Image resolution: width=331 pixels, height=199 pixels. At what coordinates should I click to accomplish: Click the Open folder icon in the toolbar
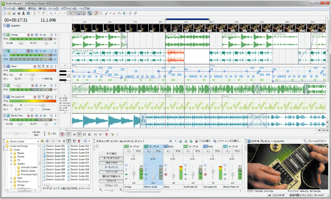pos(9,13)
